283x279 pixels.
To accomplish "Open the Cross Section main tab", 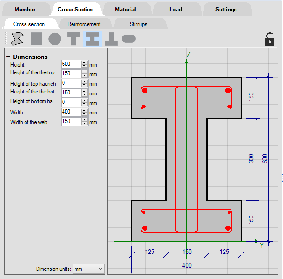I will point(75,10).
